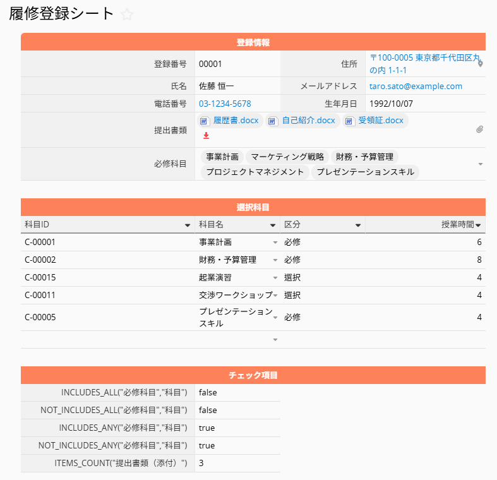Call the phone number 03-1234-5678 link

click(225, 104)
